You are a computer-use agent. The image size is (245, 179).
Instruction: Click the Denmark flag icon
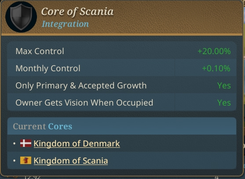pos(26,143)
